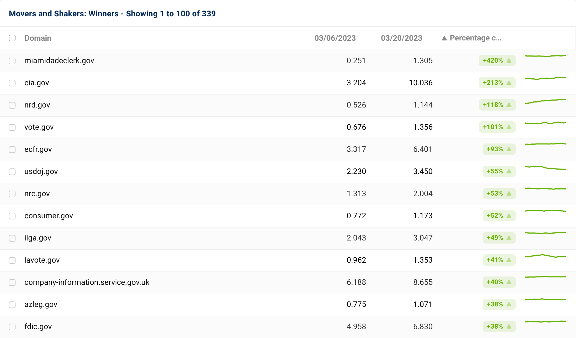Open the cia.gov trend sparkline
The height and width of the screenshot is (338, 576).
(x=545, y=78)
